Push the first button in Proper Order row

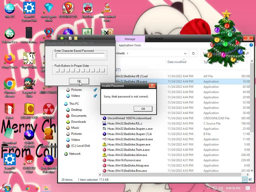57,70
